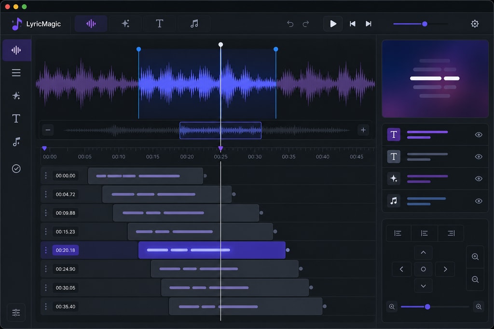Click drag handle dots of 00:00.00 row
This screenshot has width=494, height=329.
(x=46, y=175)
